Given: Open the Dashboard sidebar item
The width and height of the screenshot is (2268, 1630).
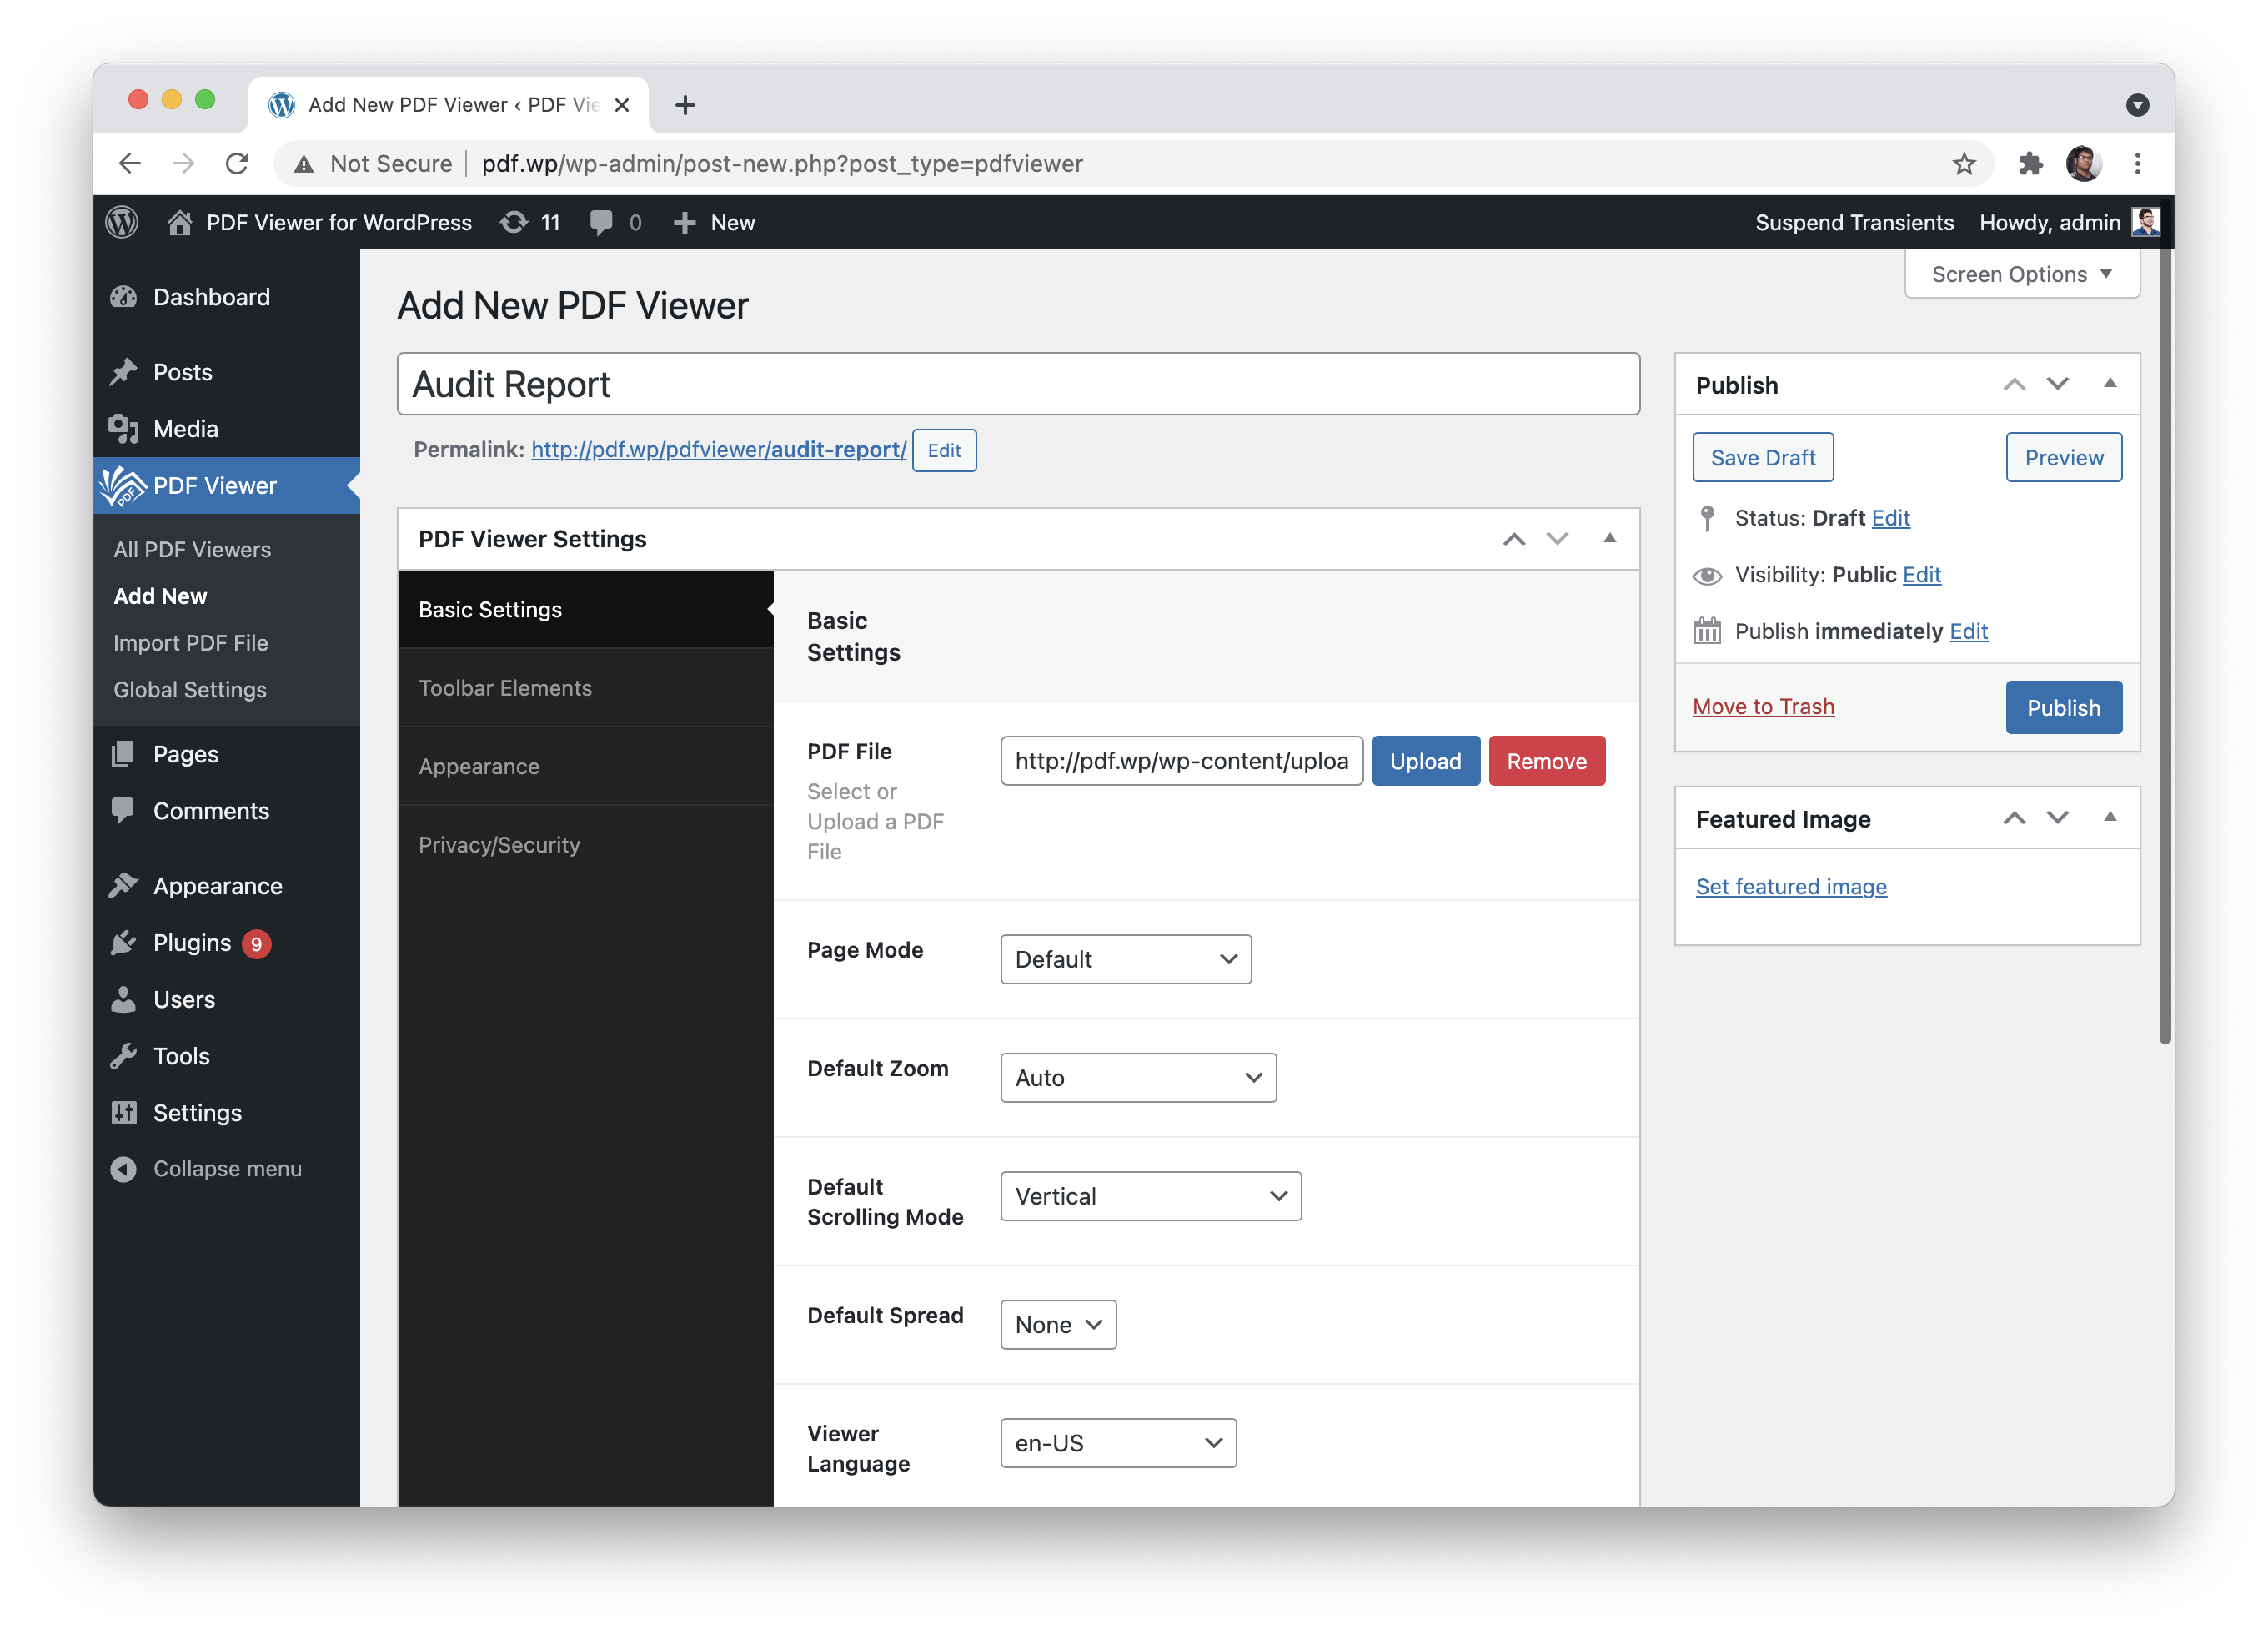Looking at the screenshot, I should (x=211, y=297).
